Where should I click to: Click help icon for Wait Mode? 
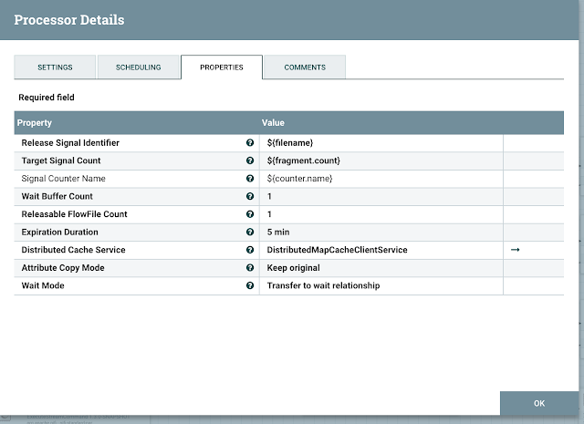250,285
